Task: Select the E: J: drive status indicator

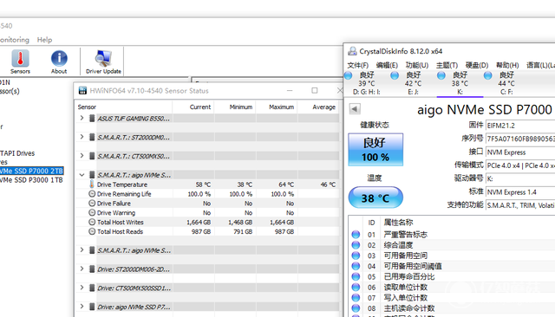Action: tap(395, 75)
